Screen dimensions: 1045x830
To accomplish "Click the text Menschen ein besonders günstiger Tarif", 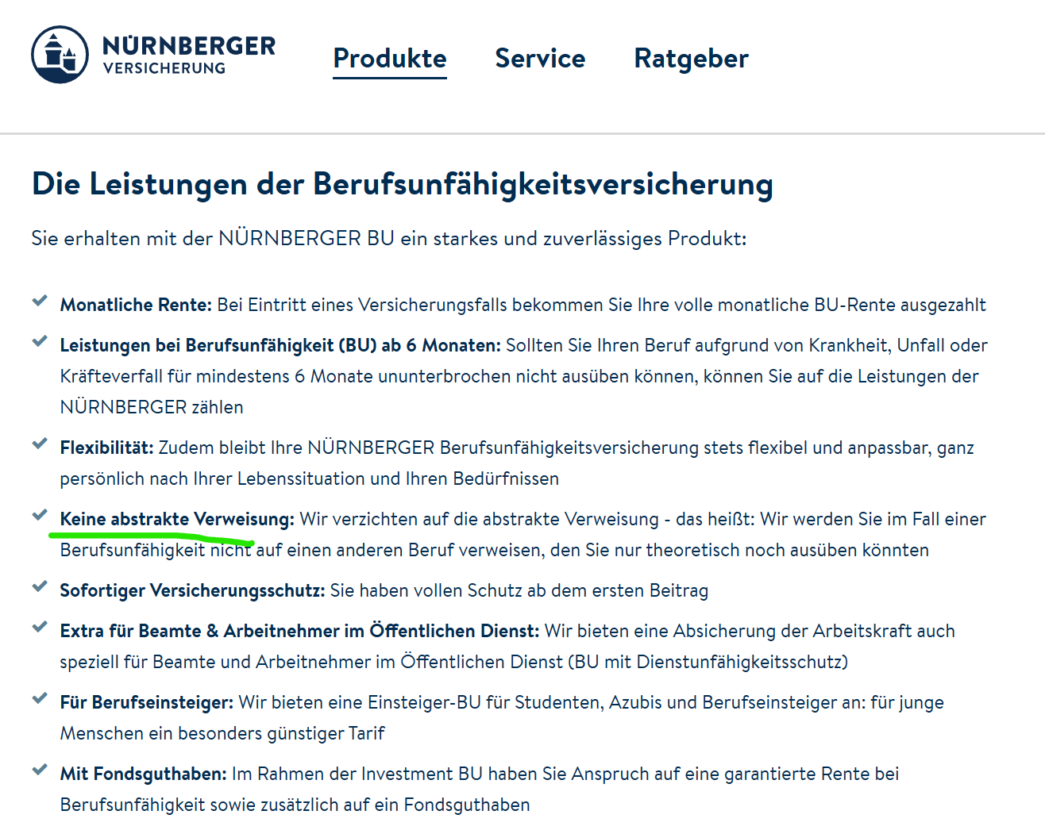I will [x=222, y=733].
